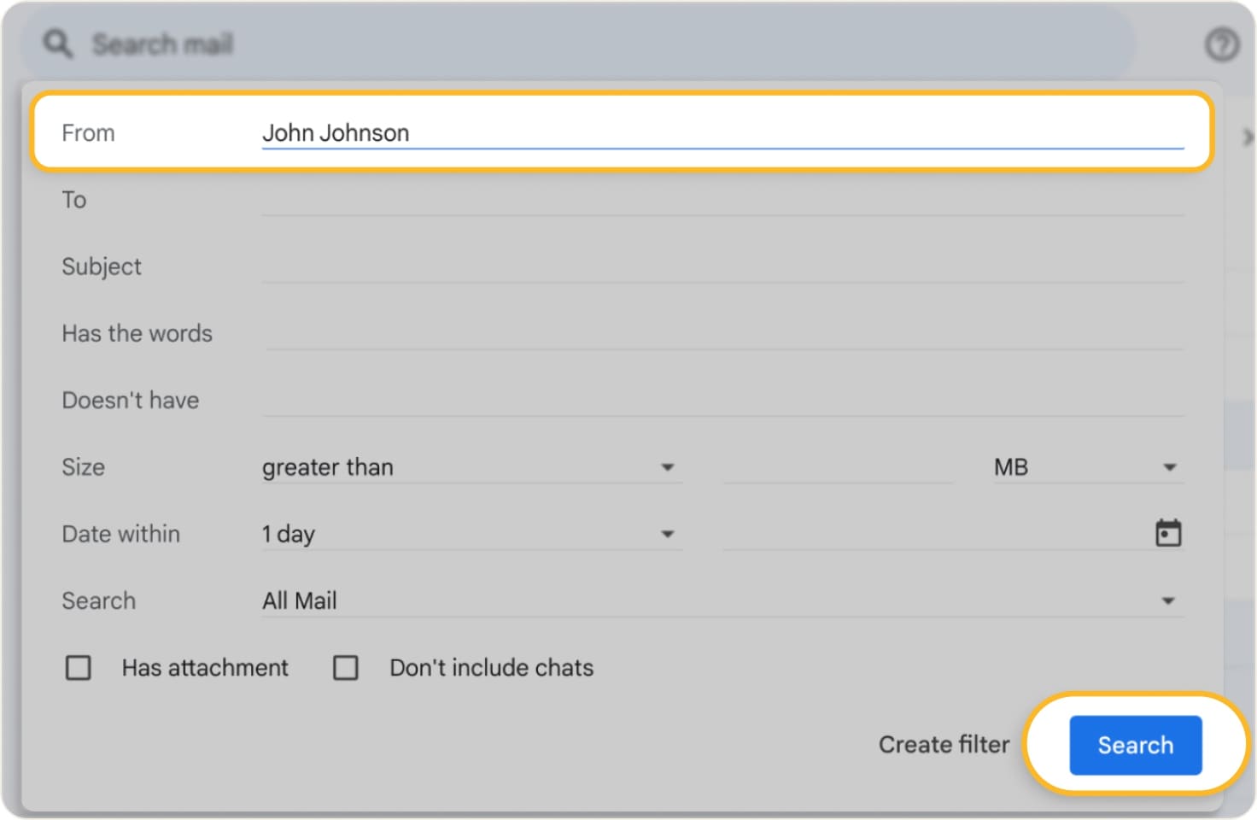Click the chevron arrow at right edge
The height and width of the screenshot is (820, 1257).
[x=1247, y=137]
